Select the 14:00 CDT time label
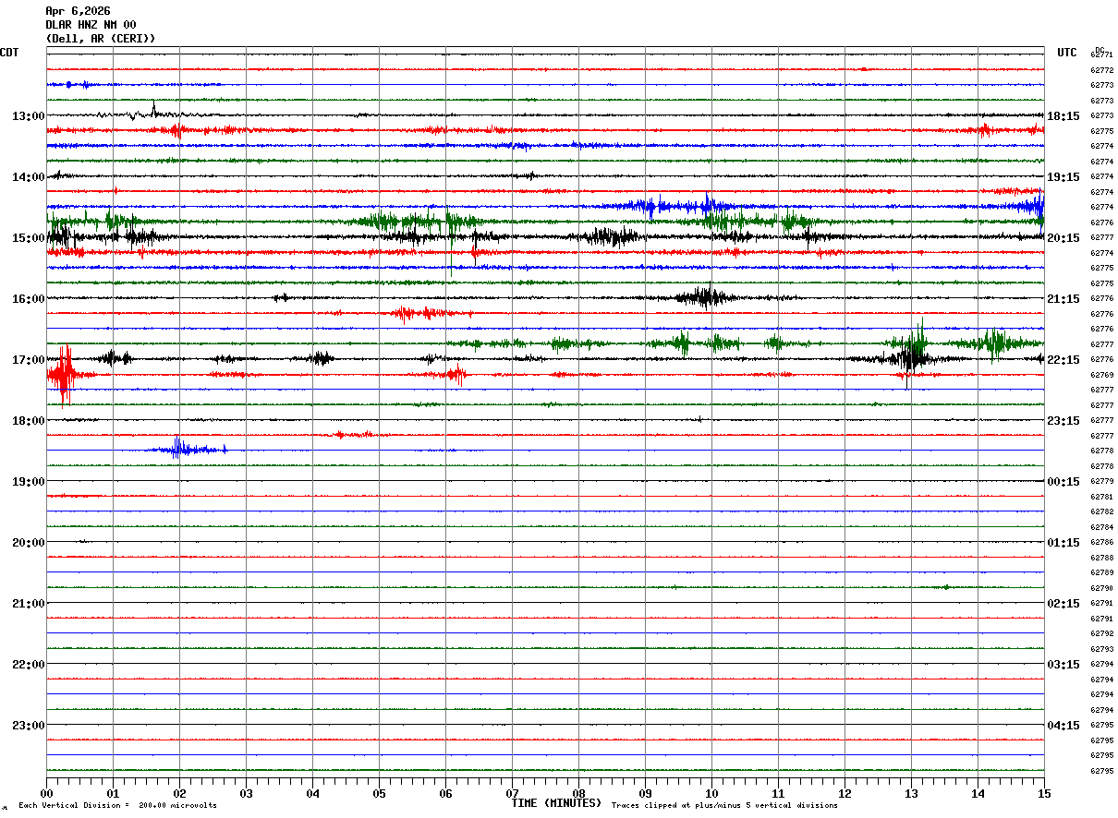This screenshot has height=818, width=1118. click(x=29, y=177)
